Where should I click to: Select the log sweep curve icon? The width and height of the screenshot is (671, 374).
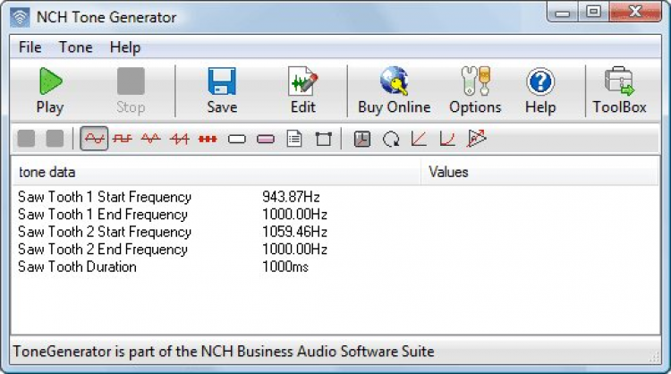click(447, 139)
